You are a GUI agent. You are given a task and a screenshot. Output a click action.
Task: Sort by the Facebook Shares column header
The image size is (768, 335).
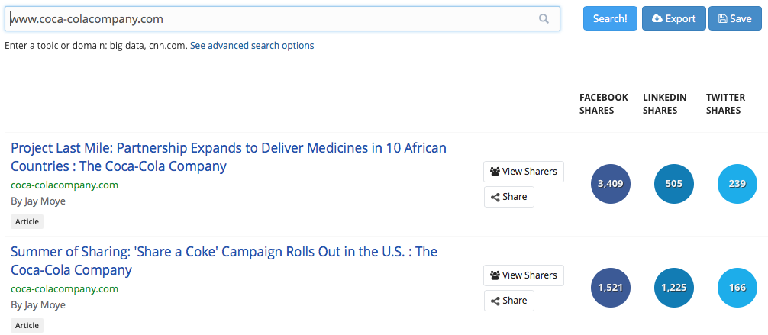pos(603,104)
